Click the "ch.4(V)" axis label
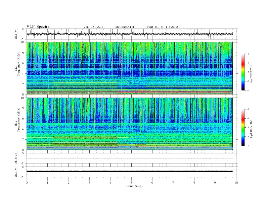The image size is (266, 205). (16, 172)
